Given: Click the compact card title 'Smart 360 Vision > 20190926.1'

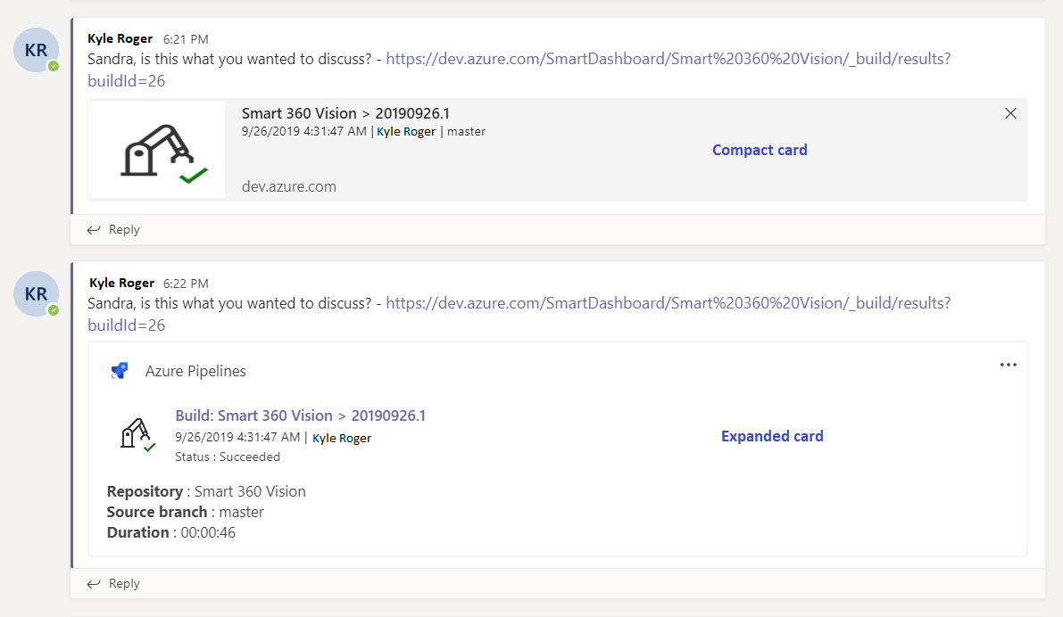Looking at the screenshot, I should pyautogui.click(x=345, y=113).
